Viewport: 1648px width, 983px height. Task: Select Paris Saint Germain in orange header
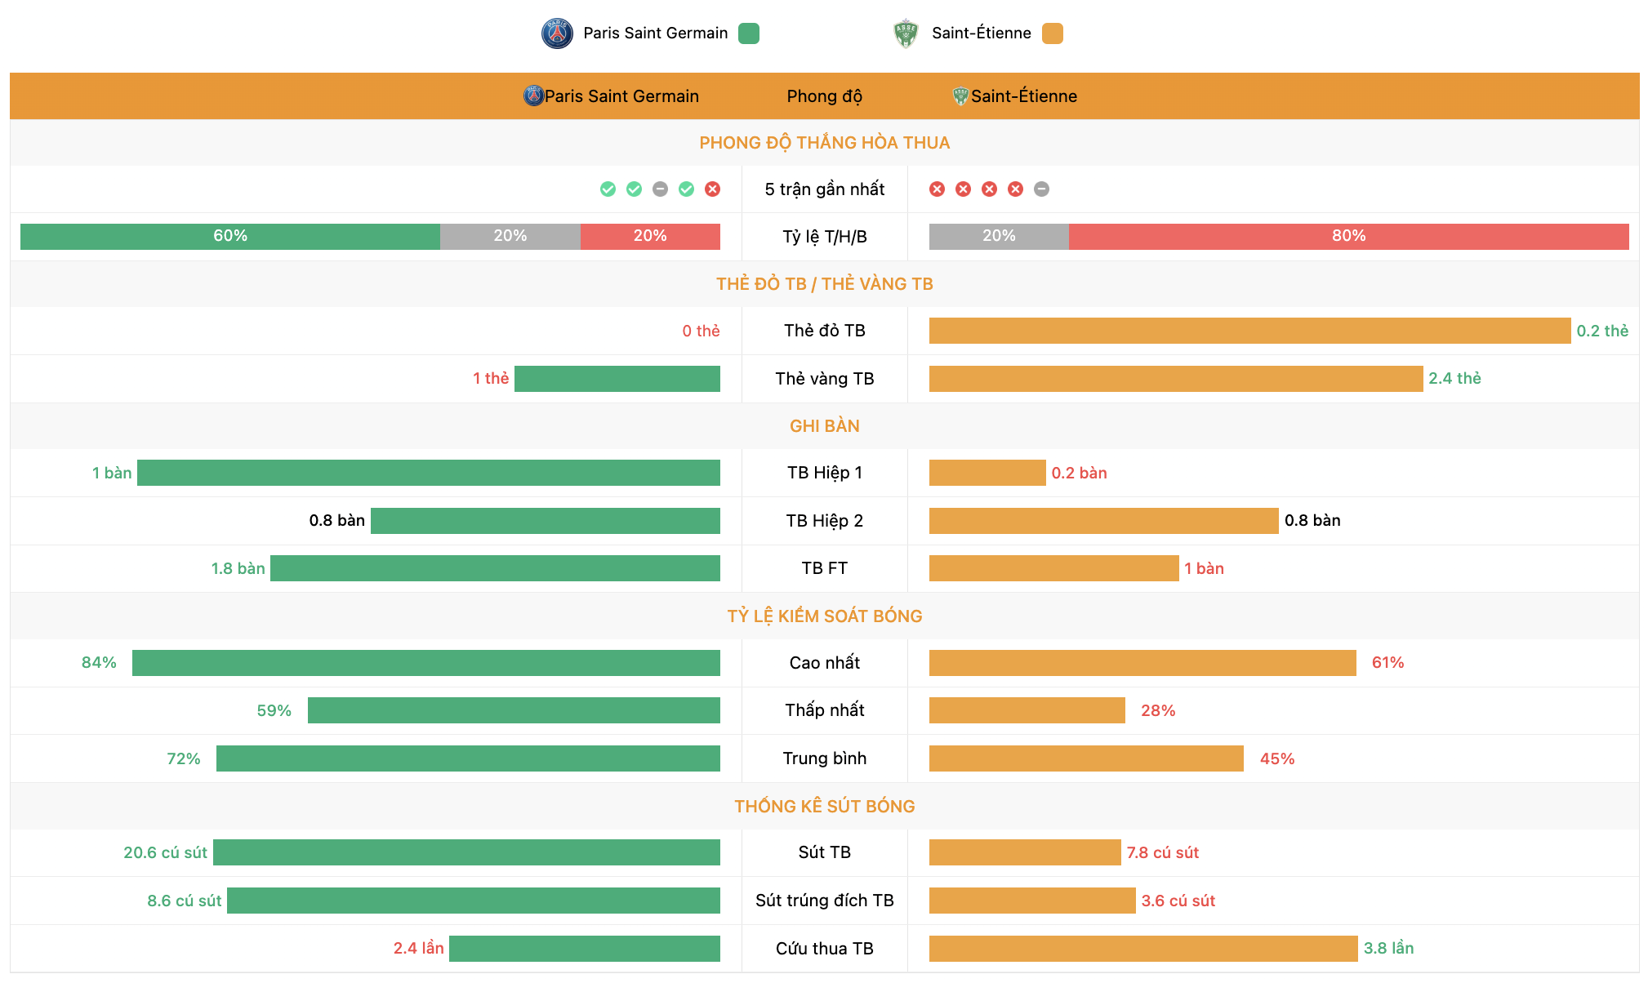621,96
